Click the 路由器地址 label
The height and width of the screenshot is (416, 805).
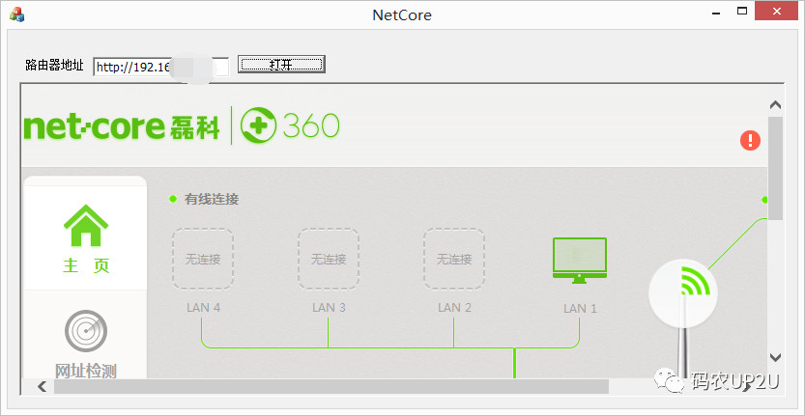[54, 65]
